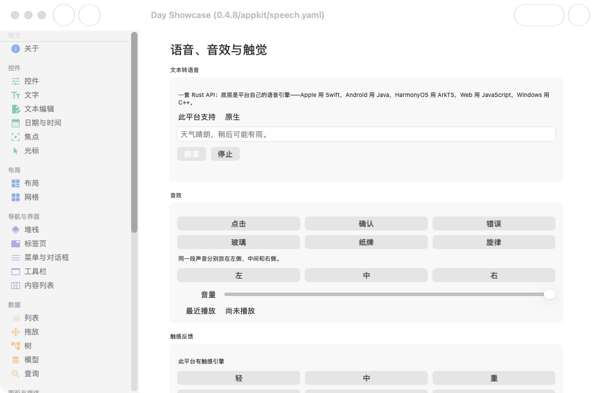The width and height of the screenshot is (594, 393).
Task: Open the 网格 grid icon in sidebar
Action: pyautogui.click(x=16, y=197)
